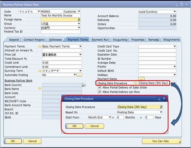Click the ID Number field
The height and width of the screenshot is (148, 191).
point(157,58)
